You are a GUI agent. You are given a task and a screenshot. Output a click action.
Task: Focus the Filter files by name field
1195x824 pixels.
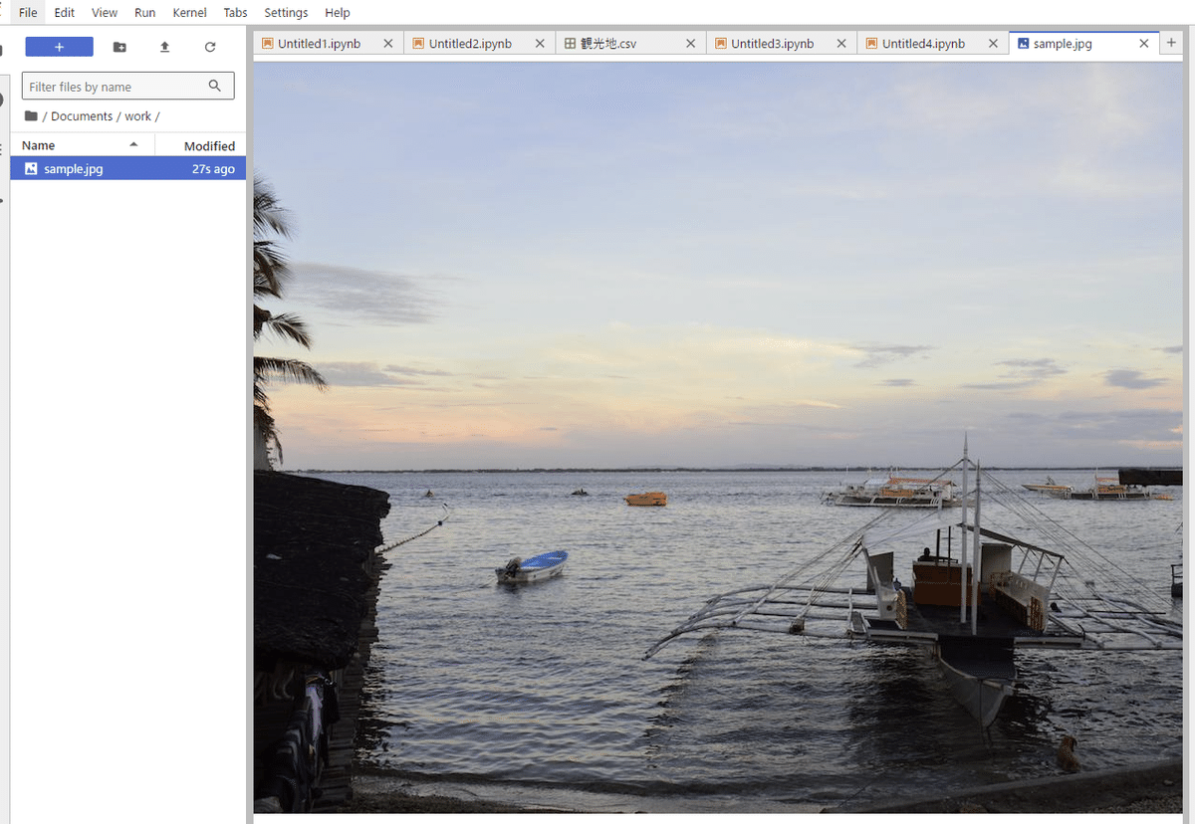pos(128,87)
